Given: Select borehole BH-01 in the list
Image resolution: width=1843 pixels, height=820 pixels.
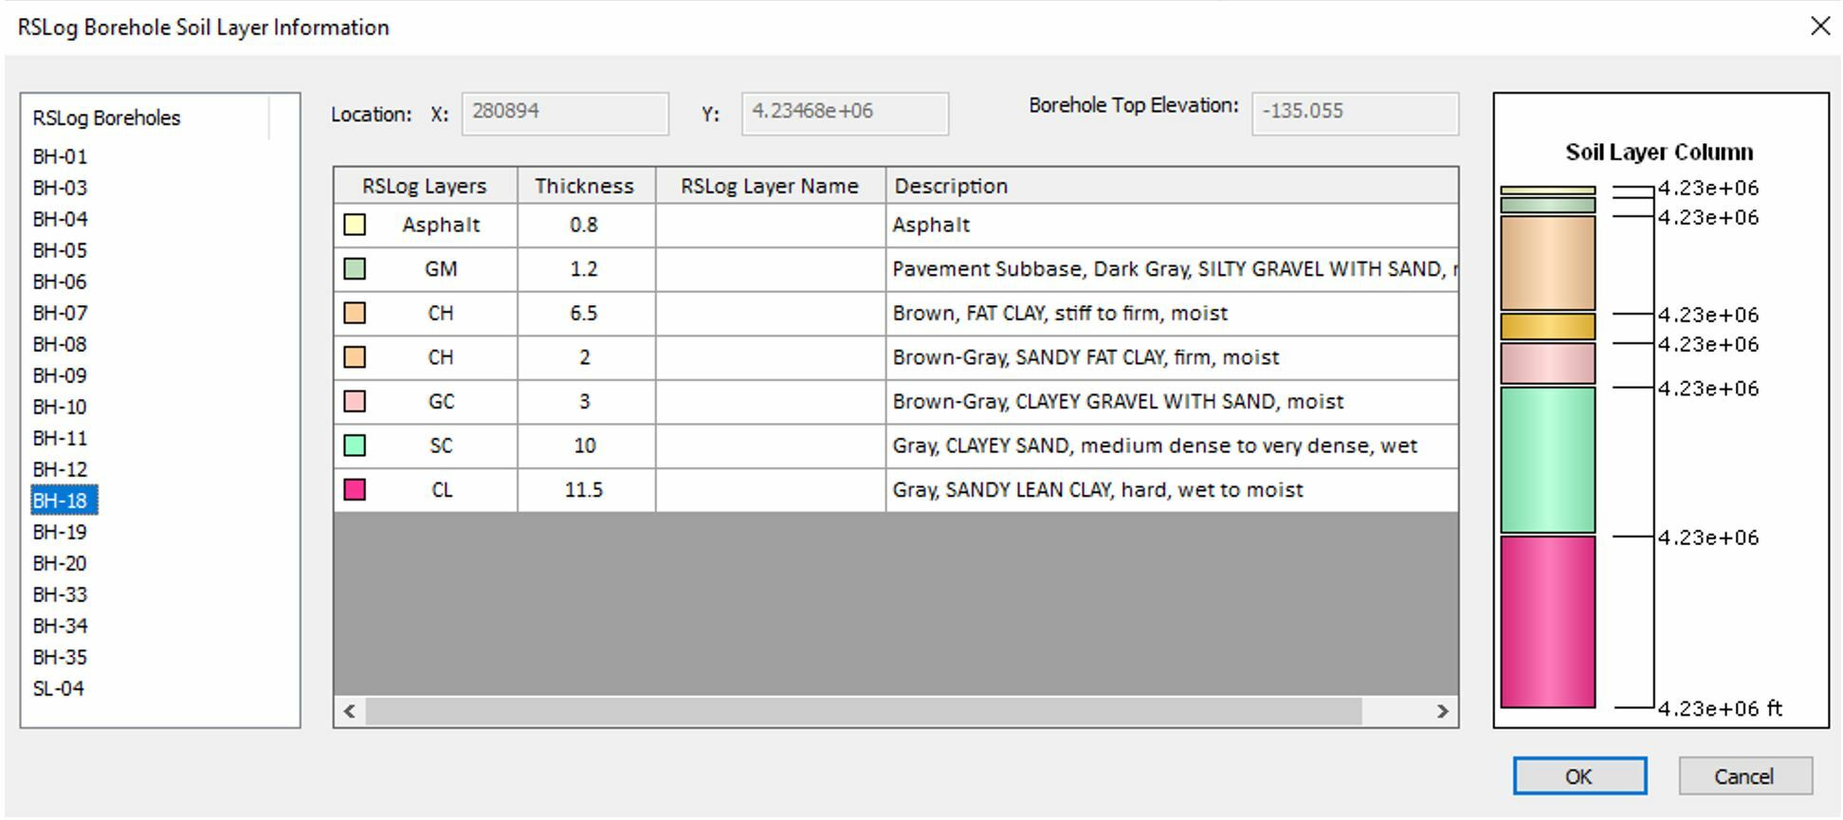Looking at the screenshot, I should click(x=60, y=156).
